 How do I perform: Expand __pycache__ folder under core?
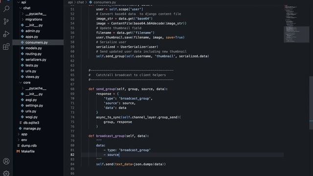click(x=22, y=88)
